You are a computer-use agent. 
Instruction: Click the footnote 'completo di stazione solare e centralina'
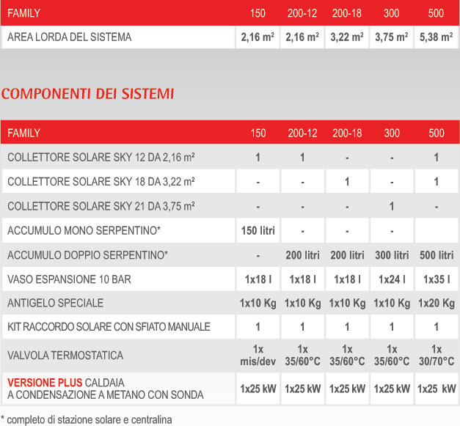(x=90, y=420)
